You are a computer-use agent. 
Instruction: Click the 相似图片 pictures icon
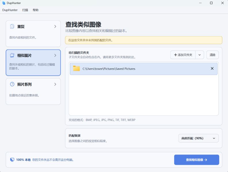coord(12,55)
